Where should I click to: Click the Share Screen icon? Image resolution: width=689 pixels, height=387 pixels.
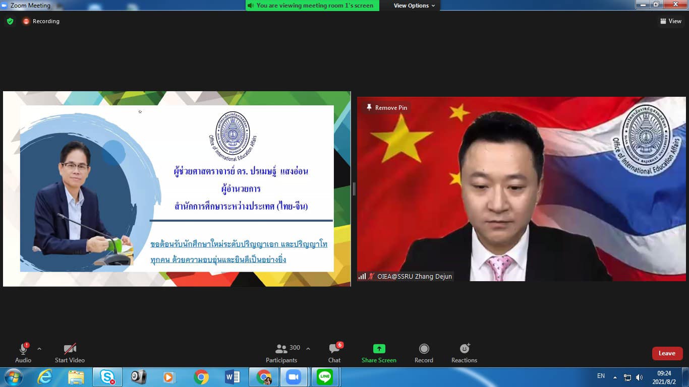point(379,349)
